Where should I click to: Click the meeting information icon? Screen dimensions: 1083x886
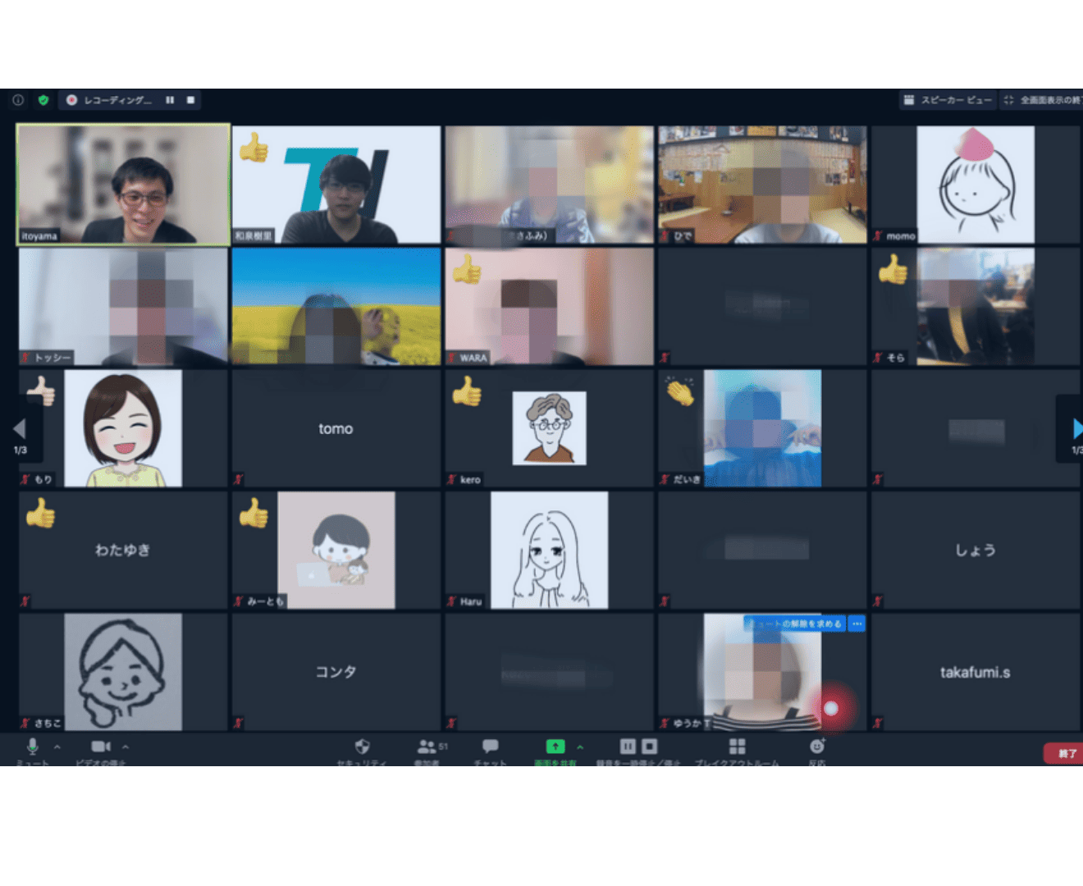point(18,100)
